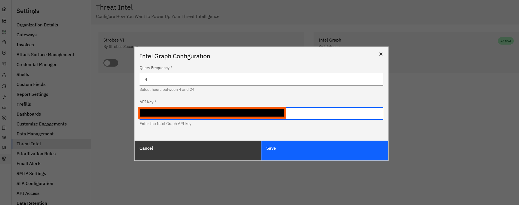Select Custom Fields in settings
The image size is (519, 205).
point(31,84)
